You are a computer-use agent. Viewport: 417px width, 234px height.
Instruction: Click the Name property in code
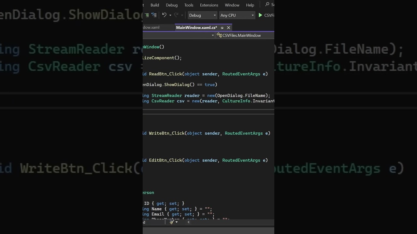(x=156, y=209)
